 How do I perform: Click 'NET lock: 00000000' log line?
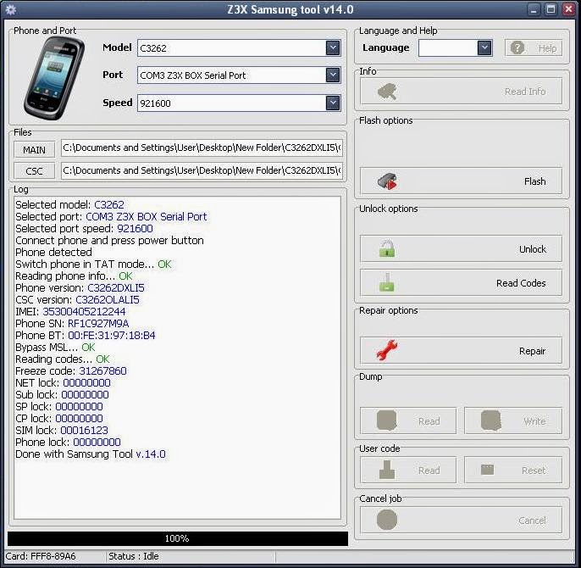(63, 382)
